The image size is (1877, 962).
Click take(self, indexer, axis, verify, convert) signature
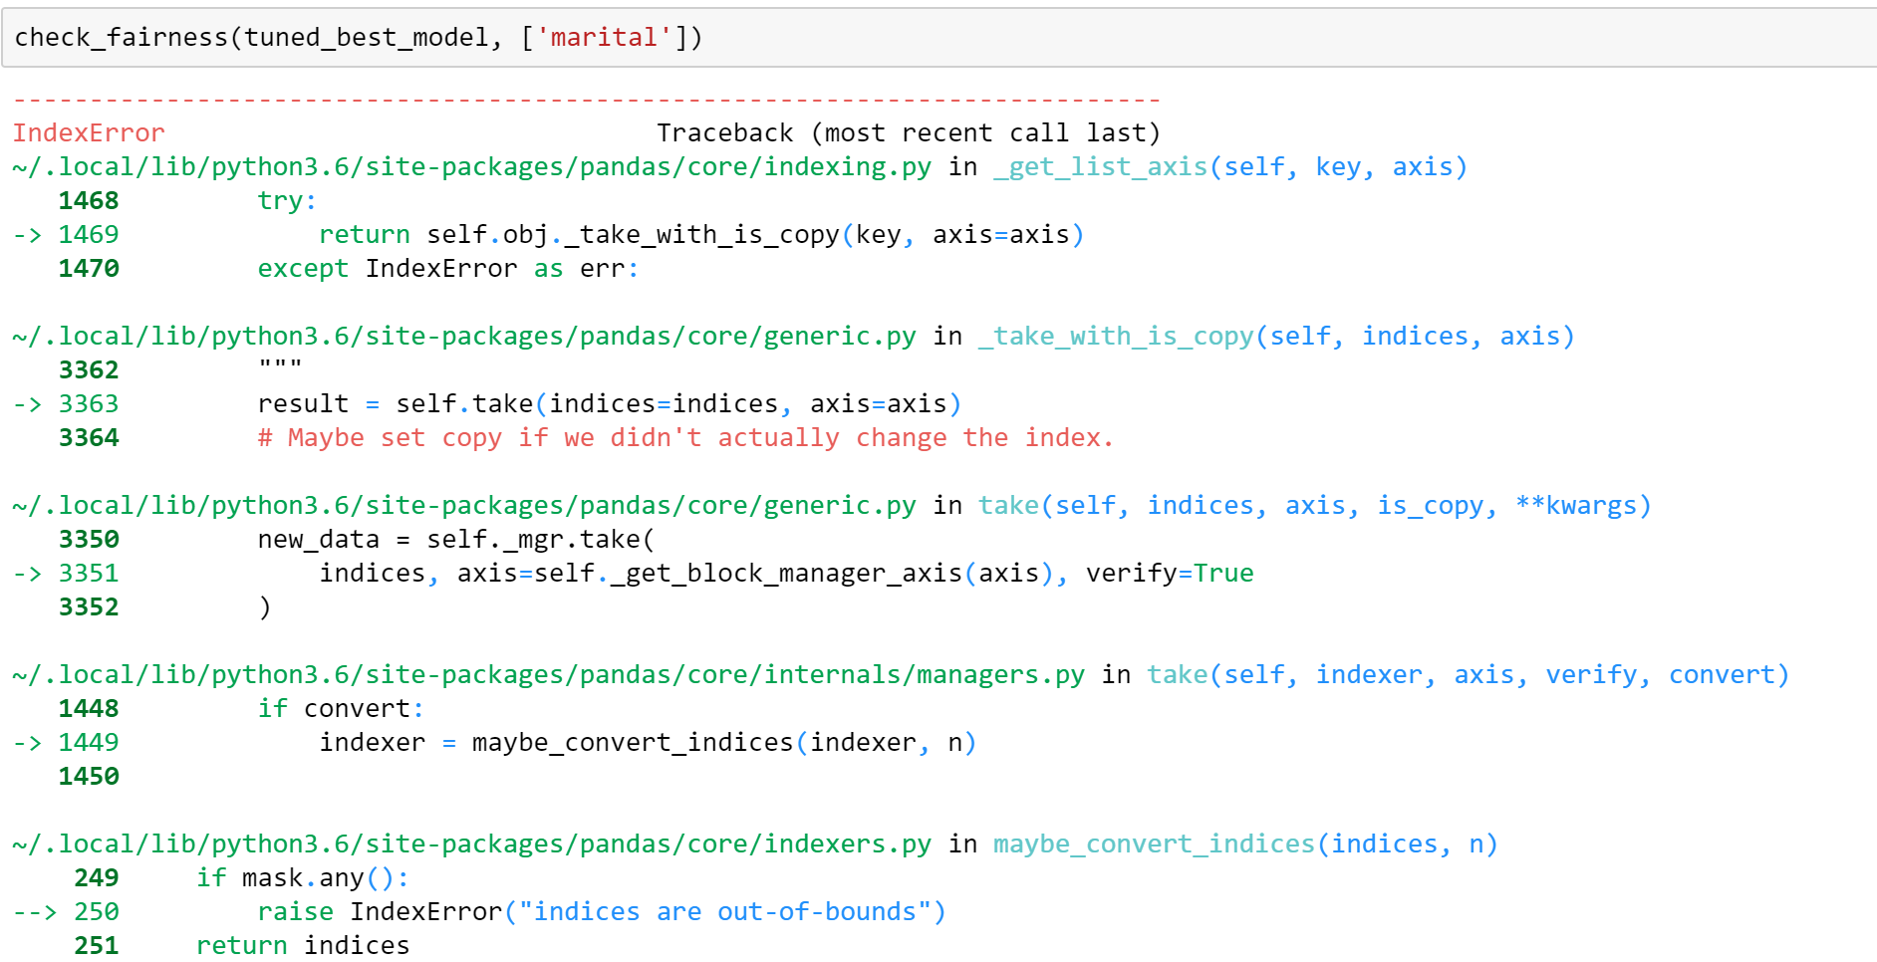[x=1469, y=675]
